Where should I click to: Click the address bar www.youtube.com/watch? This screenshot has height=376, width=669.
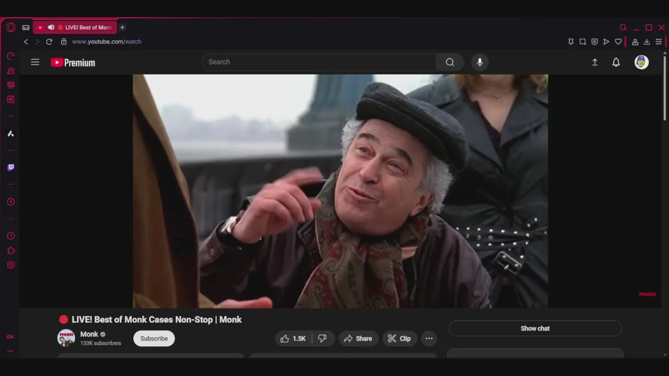coord(107,42)
